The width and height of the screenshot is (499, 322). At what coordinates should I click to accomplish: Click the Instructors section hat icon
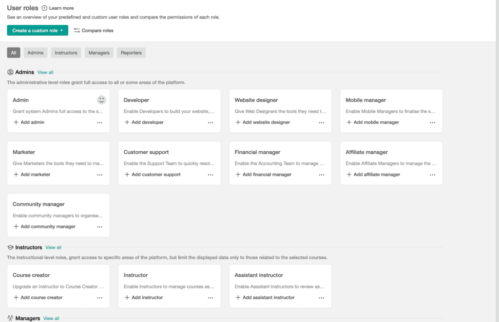tap(10, 247)
